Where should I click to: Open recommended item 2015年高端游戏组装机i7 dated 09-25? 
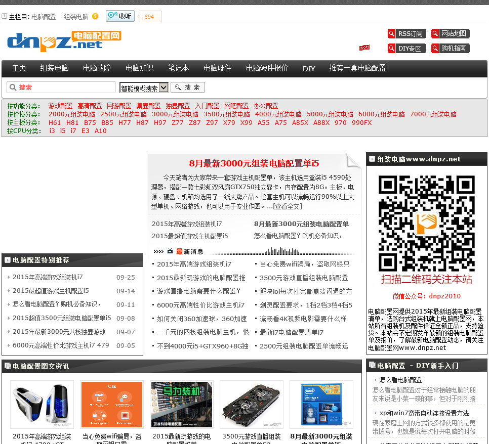48,277
